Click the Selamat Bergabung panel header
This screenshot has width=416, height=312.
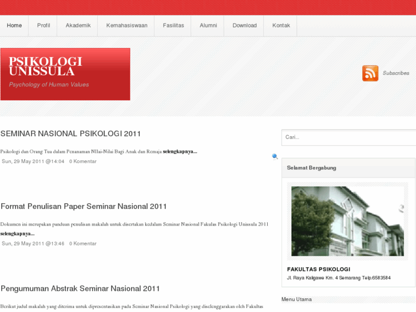348,168
